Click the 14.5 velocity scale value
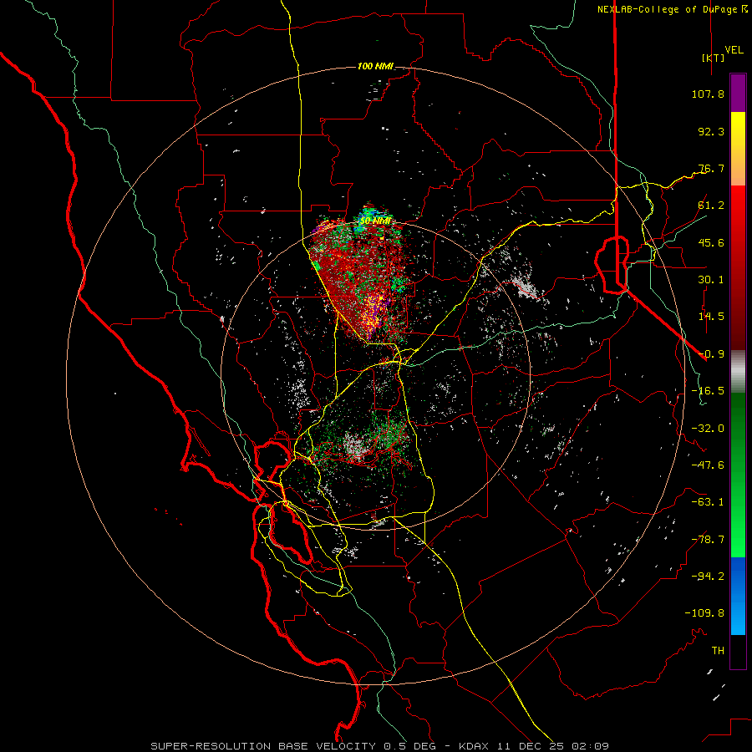This screenshot has width=752, height=752. [x=711, y=317]
